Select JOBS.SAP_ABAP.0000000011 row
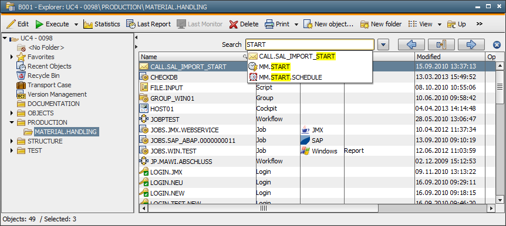This screenshot has height=226, width=506. [x=317, y=141]
